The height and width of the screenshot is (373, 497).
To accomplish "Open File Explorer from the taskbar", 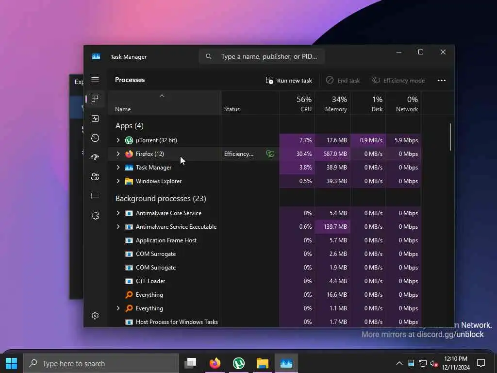I will [x=263, y=363].
